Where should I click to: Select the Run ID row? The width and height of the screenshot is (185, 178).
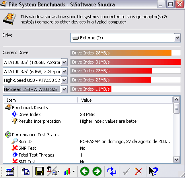pos(88,141)
